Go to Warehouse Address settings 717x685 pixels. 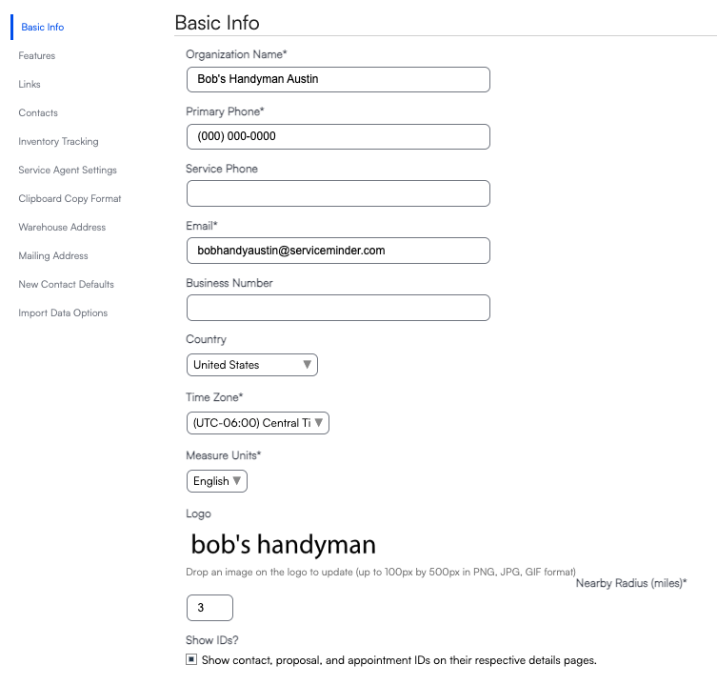(62, 228)
